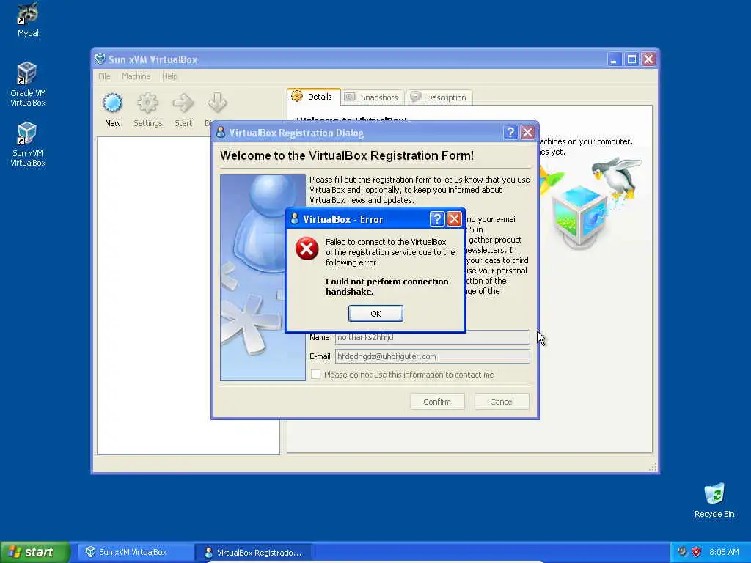The width and height of the screenshot is (751, 563).
Task: Click the blue user silhouette image in Registration Dialog
Action: tap(263, 278)
